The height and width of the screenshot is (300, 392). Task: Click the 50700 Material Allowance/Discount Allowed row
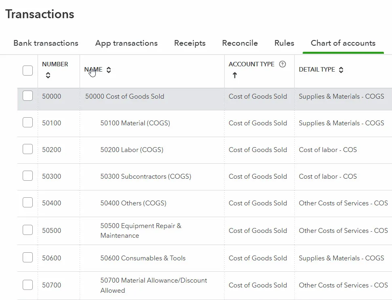154,285
